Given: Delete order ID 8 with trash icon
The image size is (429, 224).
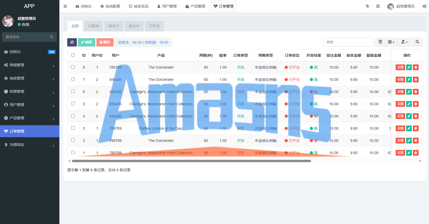Looking at the screenshot, I should click(x=416, y=67).
